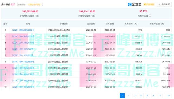Screen dimensions: 174x99
Task: Go to page 4
Action: coord(141,95)
